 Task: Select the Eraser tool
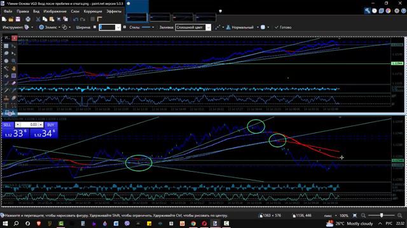click(13, 83)
